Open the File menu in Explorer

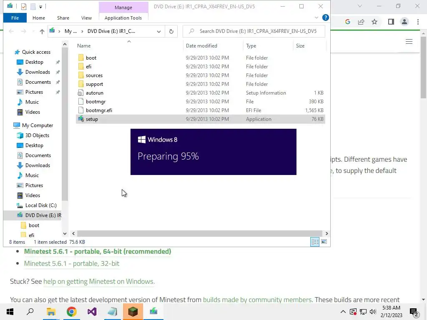click(x=15, y=18)
